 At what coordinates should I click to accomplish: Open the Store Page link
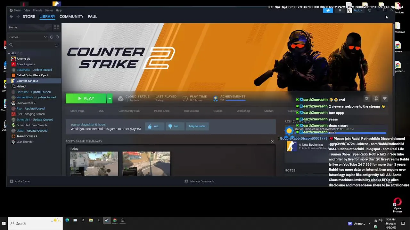[77, 111]
